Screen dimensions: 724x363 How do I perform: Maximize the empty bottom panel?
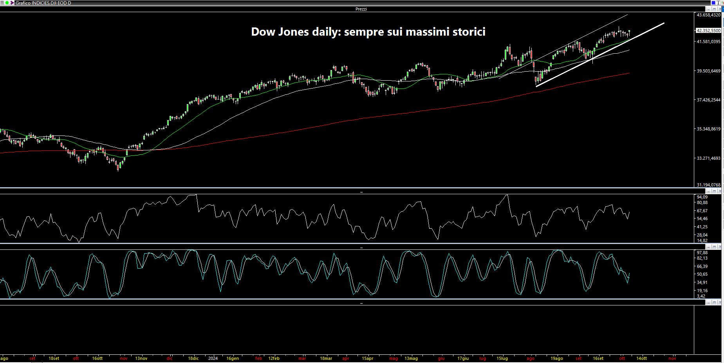coord(714,302)
